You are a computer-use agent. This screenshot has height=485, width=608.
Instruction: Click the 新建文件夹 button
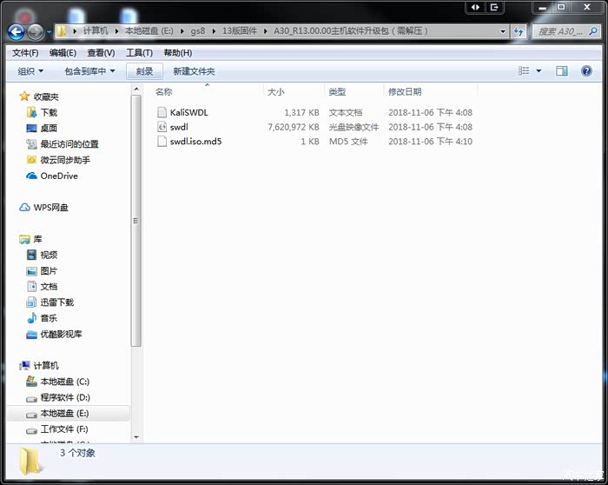click(194, 71)
